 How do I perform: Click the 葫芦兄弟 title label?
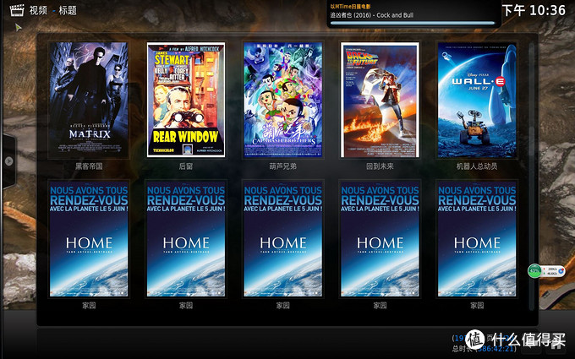point(282,166)
